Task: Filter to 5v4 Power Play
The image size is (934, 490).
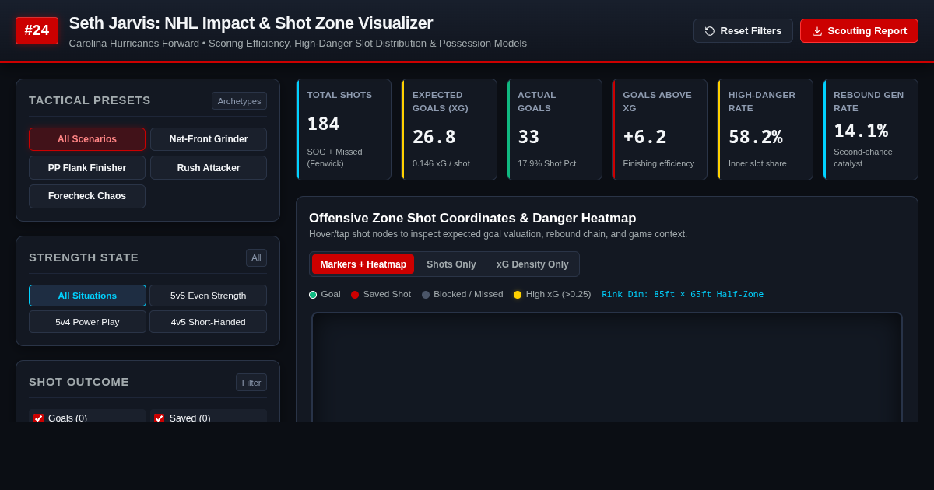Action: (87, 322)
